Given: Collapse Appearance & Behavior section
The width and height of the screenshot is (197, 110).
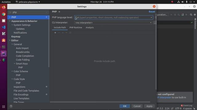Looking at the screenshot, I should [x=10, y=21].
